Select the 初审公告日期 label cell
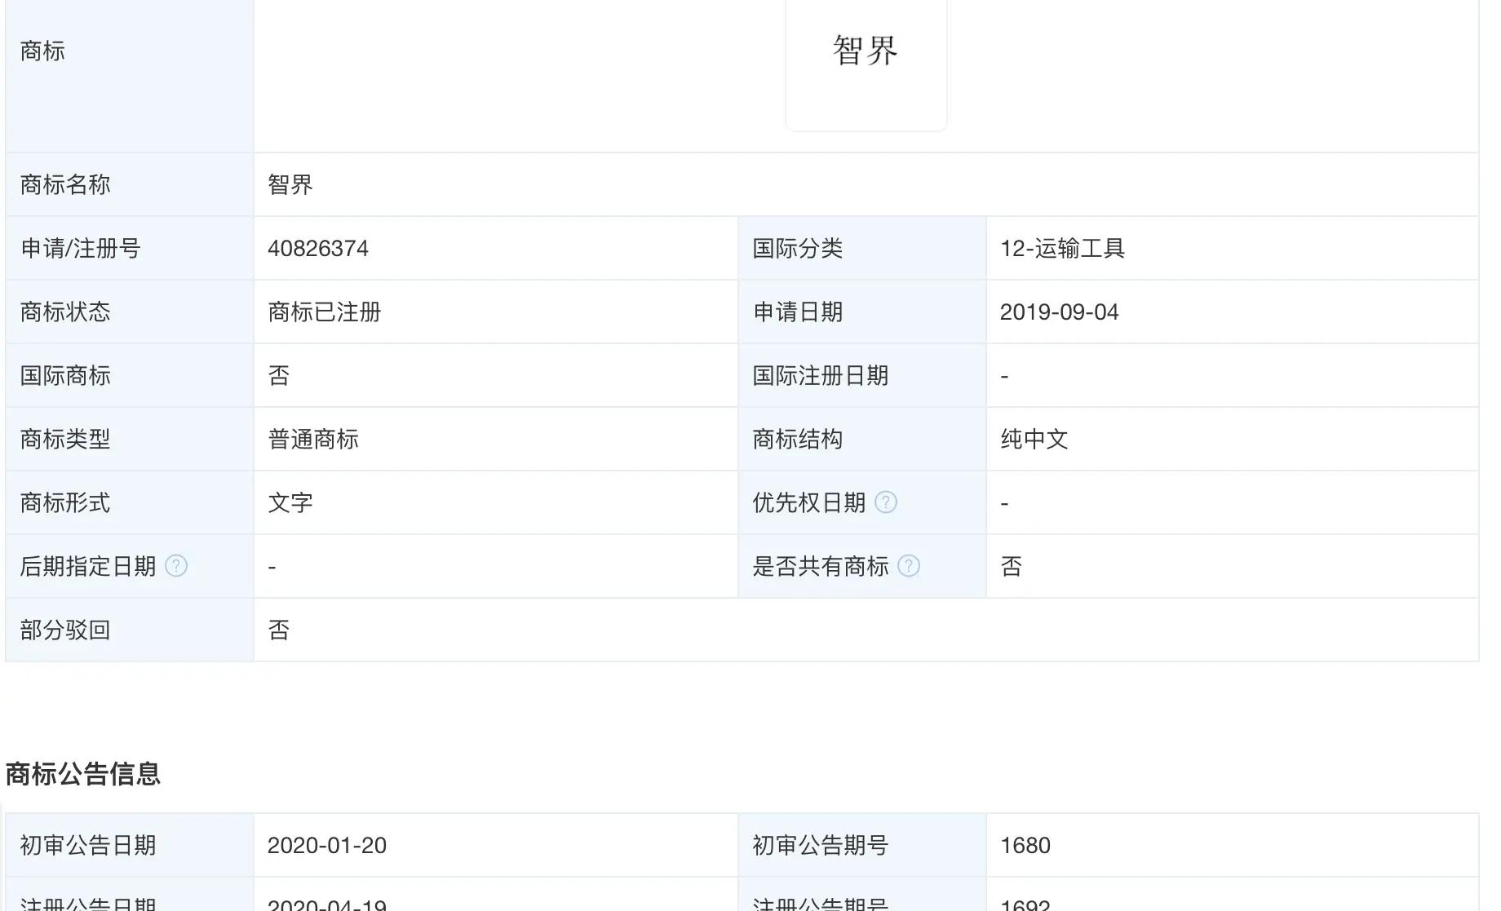The image size is (1501, 911). coord(130,845)
